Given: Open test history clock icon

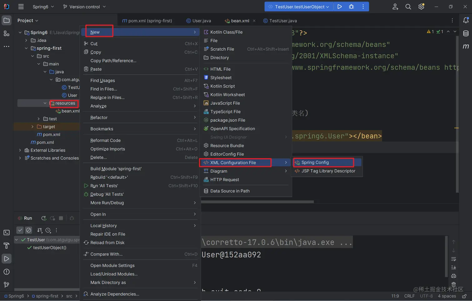Looking at the screenshot, I should coord(48,230).
